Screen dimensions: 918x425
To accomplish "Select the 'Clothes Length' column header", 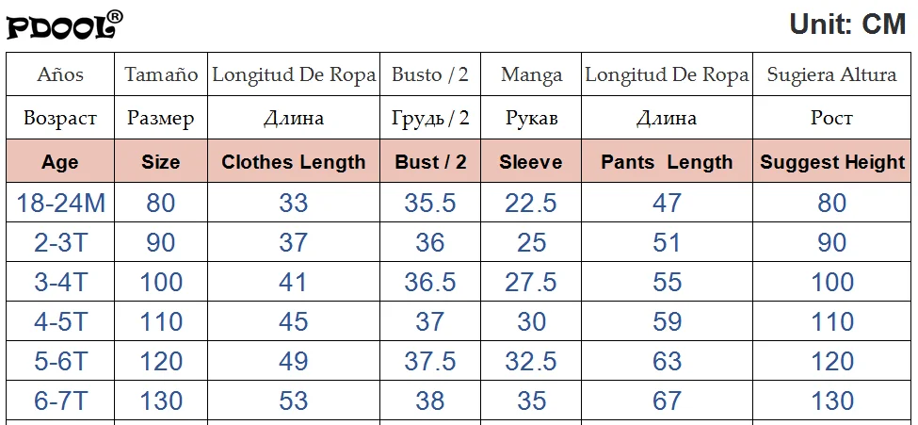I will coord(293,162).
